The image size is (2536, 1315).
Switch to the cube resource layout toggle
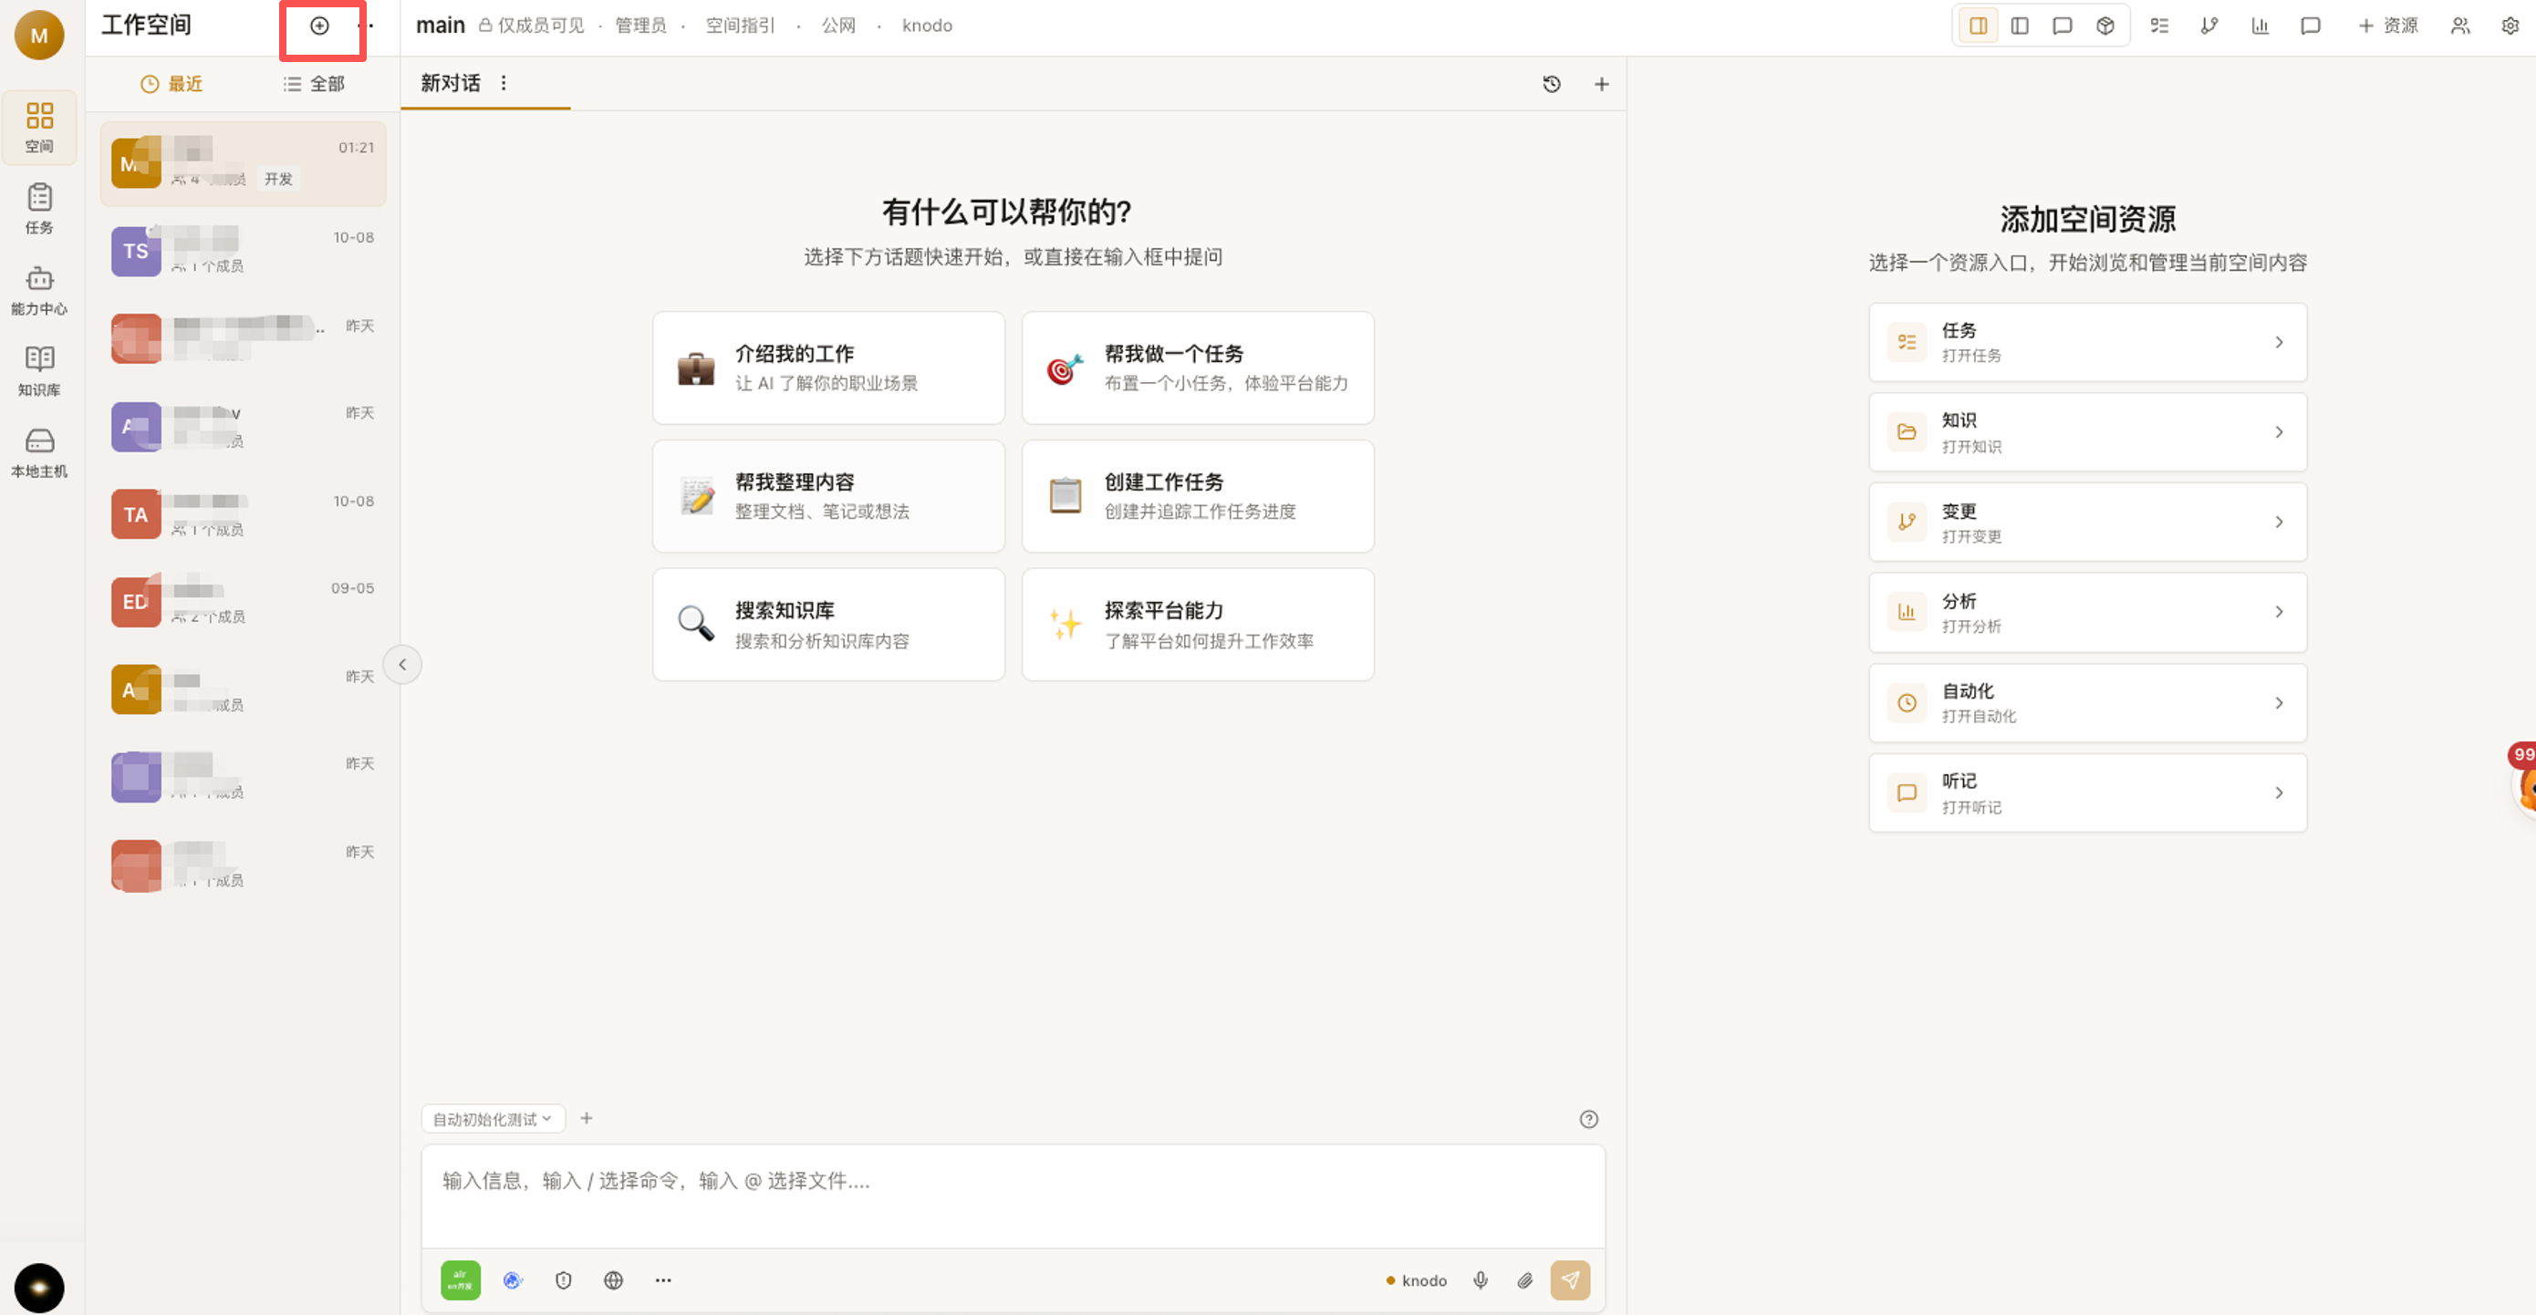point(2105,26)
